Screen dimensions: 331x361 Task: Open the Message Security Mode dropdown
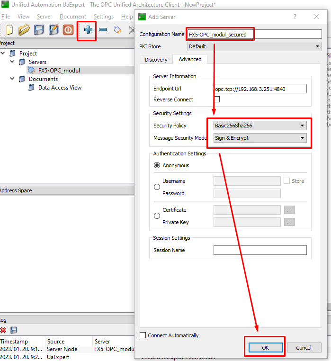click(260, 138)
